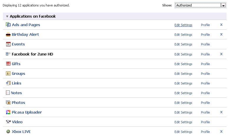228x135 pixels.
Task: Delete the Xbox LIVE application
Action: click(221, 131)
